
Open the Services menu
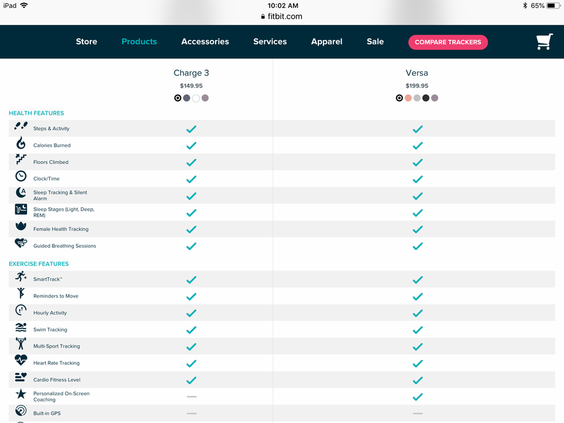click(270, 41)
